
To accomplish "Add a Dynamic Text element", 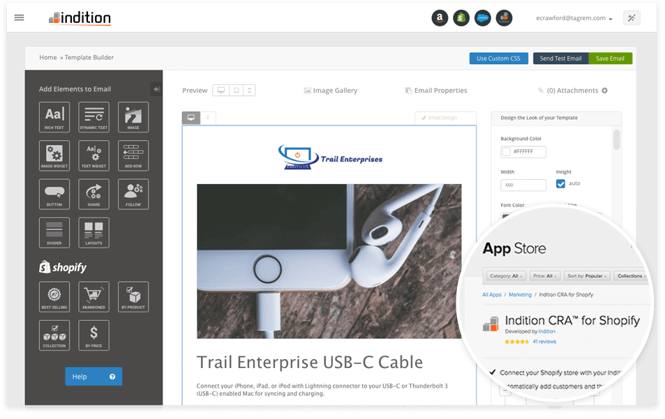I will pos(94,117).
